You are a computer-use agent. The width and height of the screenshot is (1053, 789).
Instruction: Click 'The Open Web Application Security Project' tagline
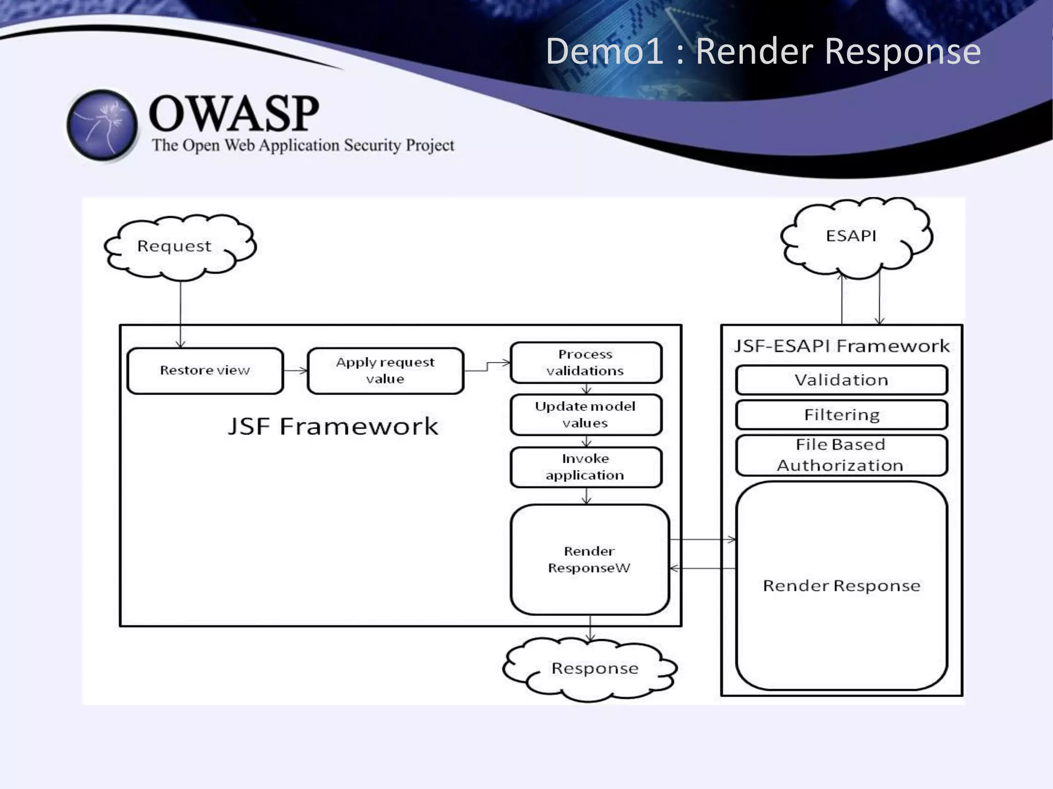click(303, 145)
